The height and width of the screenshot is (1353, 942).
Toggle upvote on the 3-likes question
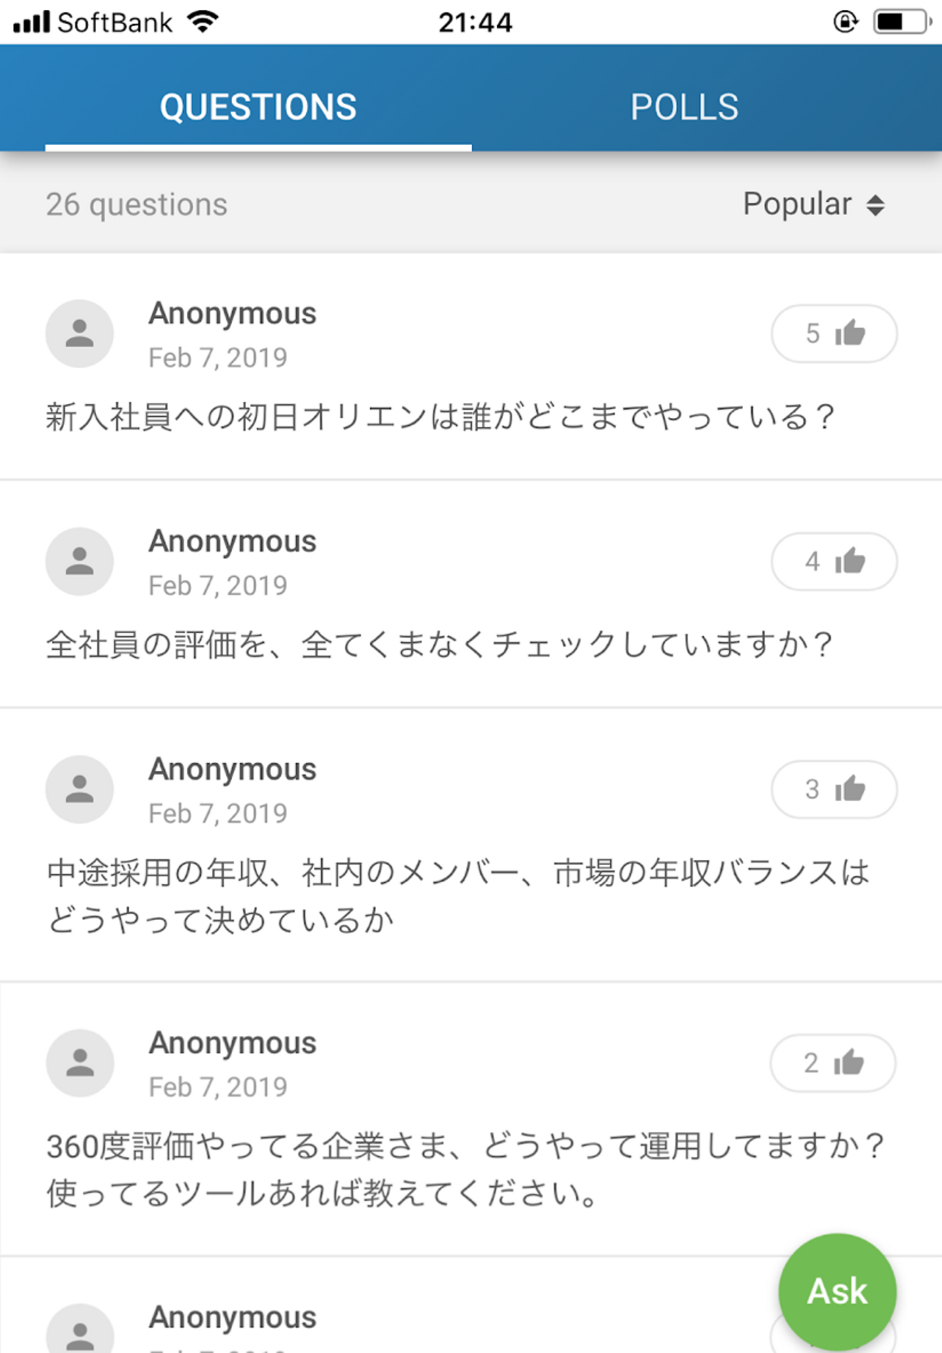tap(834, 789)
